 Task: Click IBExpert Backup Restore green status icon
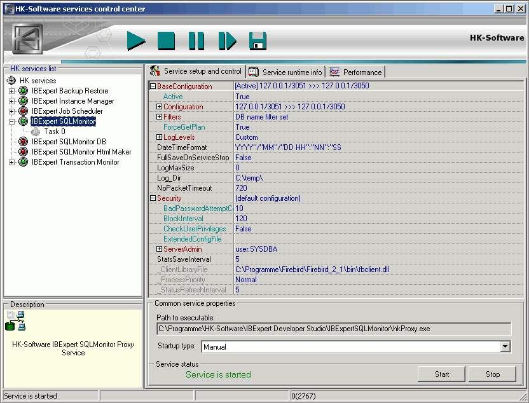point(23,91)
